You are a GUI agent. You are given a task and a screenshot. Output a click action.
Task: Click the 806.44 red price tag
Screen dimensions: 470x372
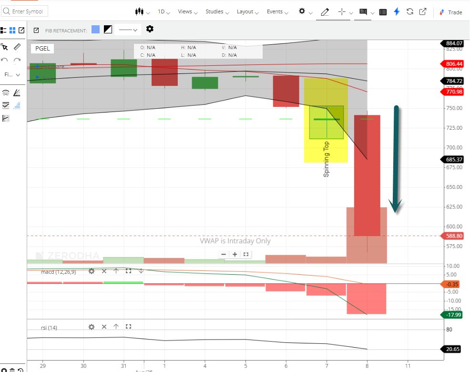coord(453,63)
